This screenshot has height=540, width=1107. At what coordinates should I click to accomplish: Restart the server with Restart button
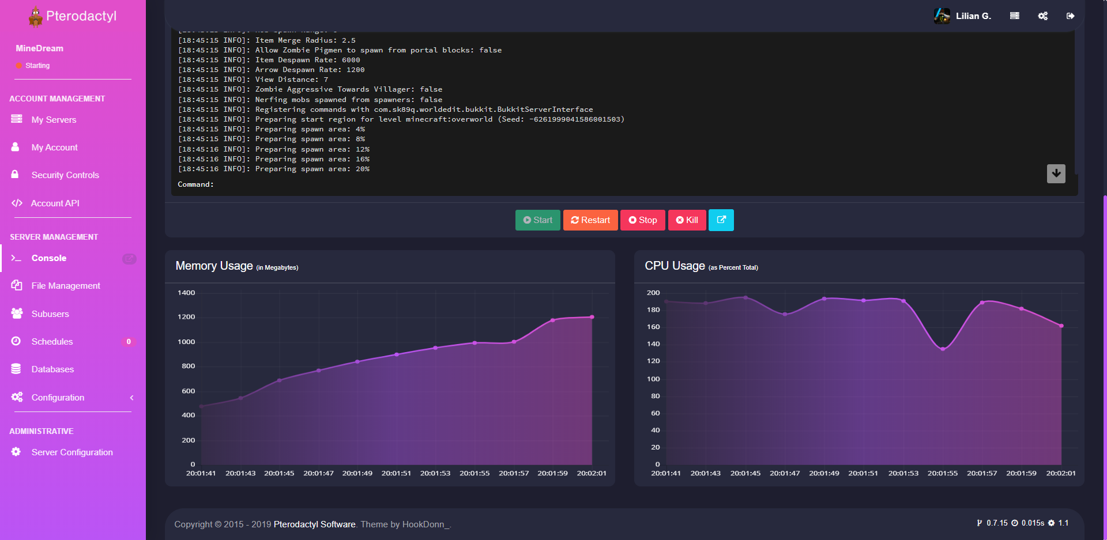tap(590, 220)
